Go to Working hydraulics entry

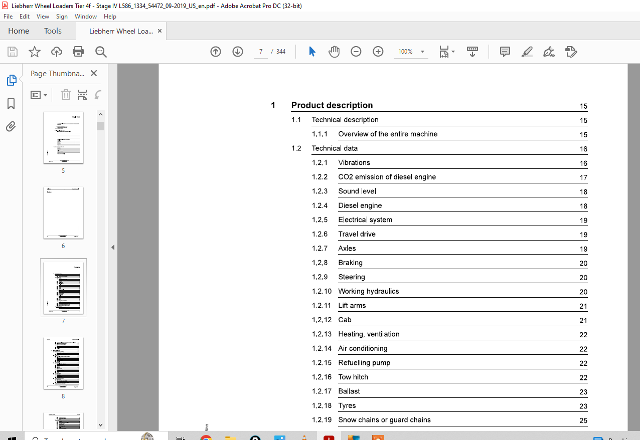click(369, 291)
